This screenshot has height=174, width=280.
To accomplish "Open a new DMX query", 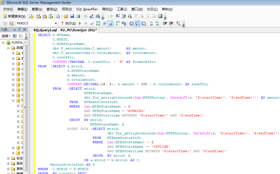I will 45,16.
